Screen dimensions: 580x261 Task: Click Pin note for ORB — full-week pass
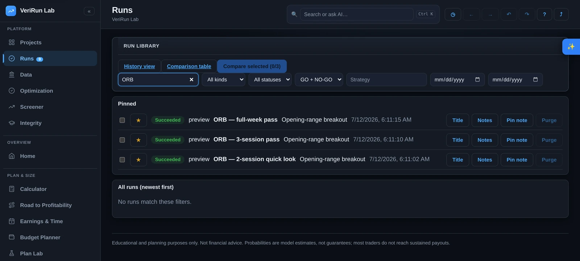(517, 120)
